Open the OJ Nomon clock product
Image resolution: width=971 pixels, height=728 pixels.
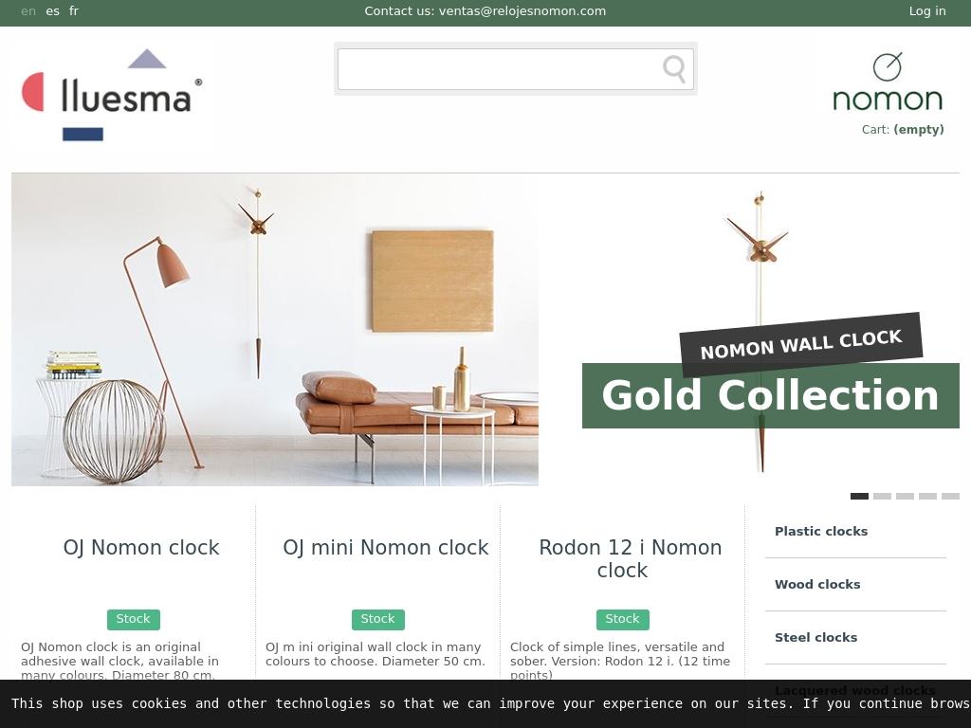[141, 547]
